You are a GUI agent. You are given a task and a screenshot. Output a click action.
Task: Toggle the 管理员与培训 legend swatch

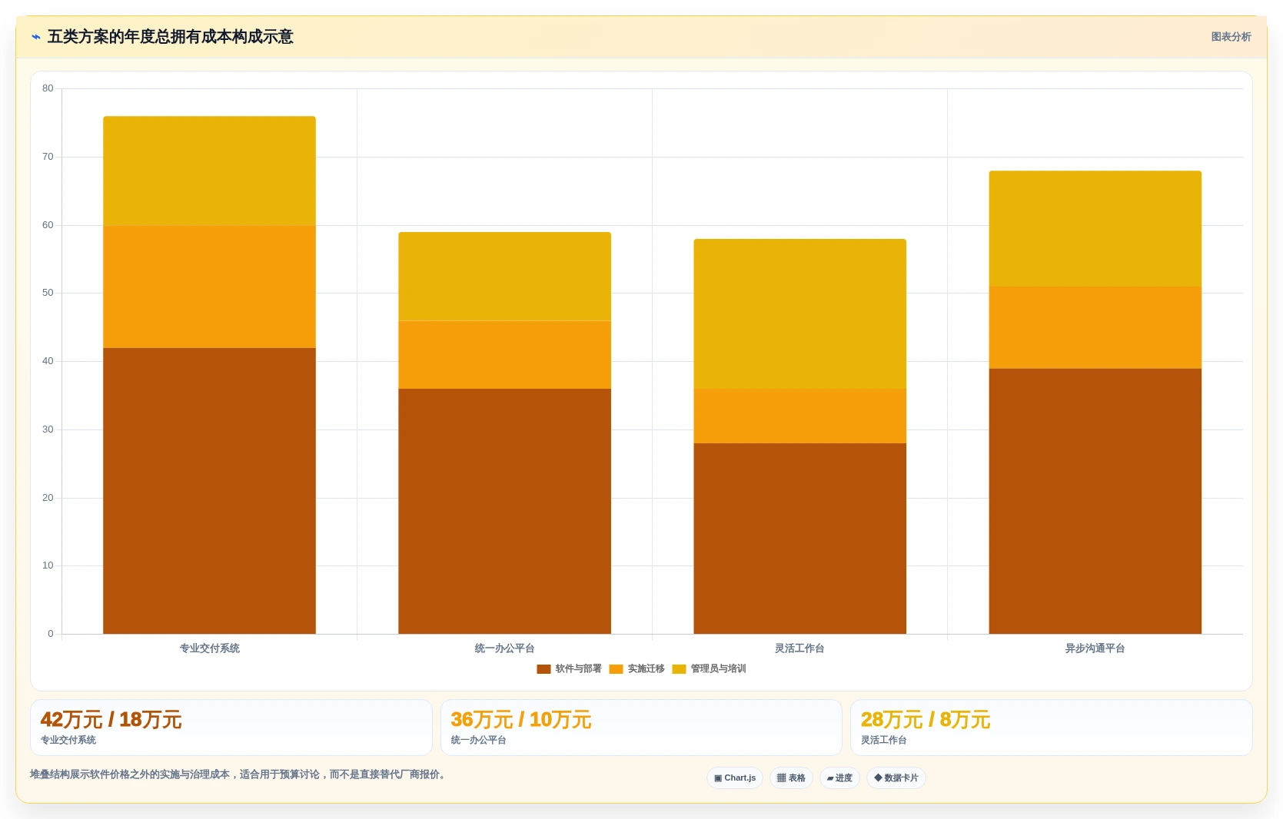tap(679, 669)
